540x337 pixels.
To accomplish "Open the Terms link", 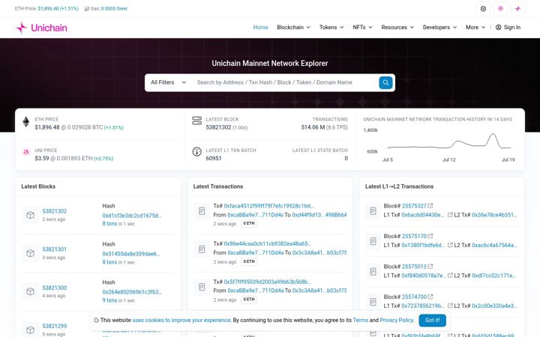I will pyautogui.click(x=360, y=321).
